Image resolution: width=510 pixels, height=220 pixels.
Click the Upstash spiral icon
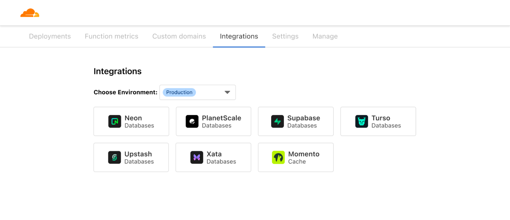click(x=114, y=157)
